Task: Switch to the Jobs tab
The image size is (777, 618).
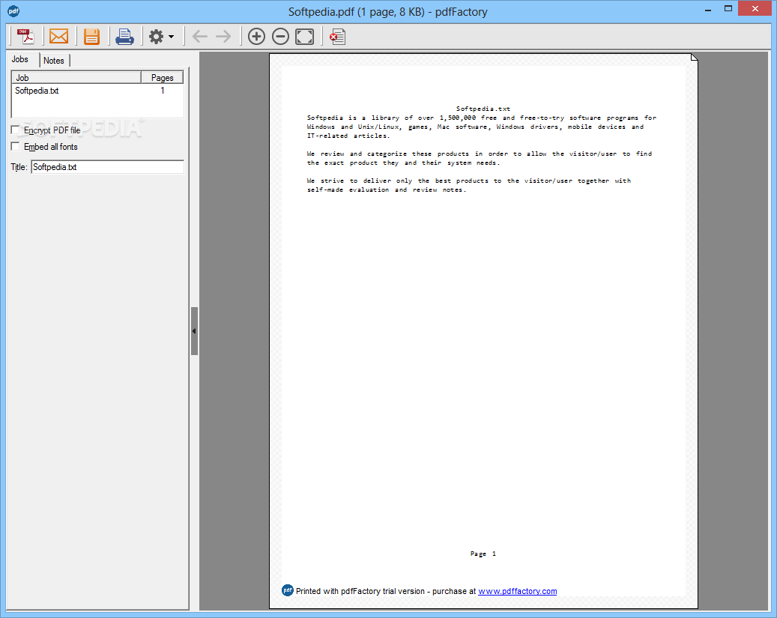Action: click(19, 59)
